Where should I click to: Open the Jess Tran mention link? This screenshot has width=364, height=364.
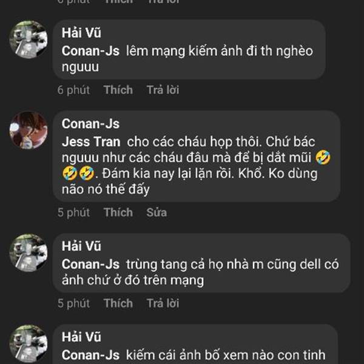tap(90, 141)
